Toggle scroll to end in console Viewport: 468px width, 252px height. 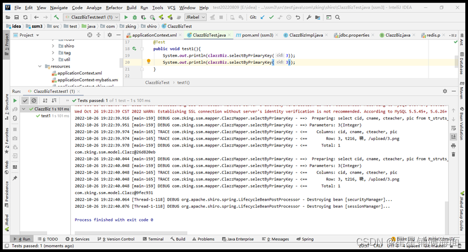pos(453,137)
